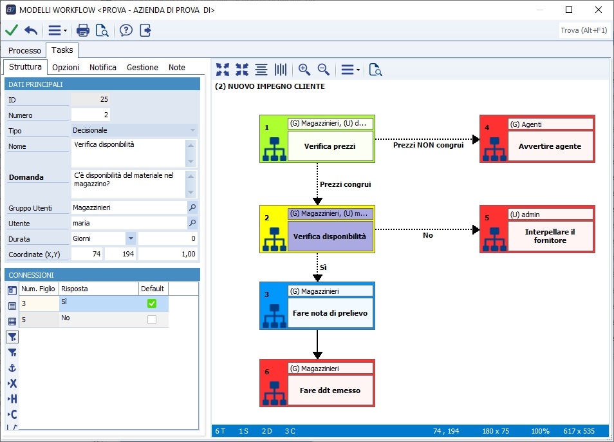Open the main toolbar menu dropdown
This screenshot has height=442, width=614.
coord(57,30)
